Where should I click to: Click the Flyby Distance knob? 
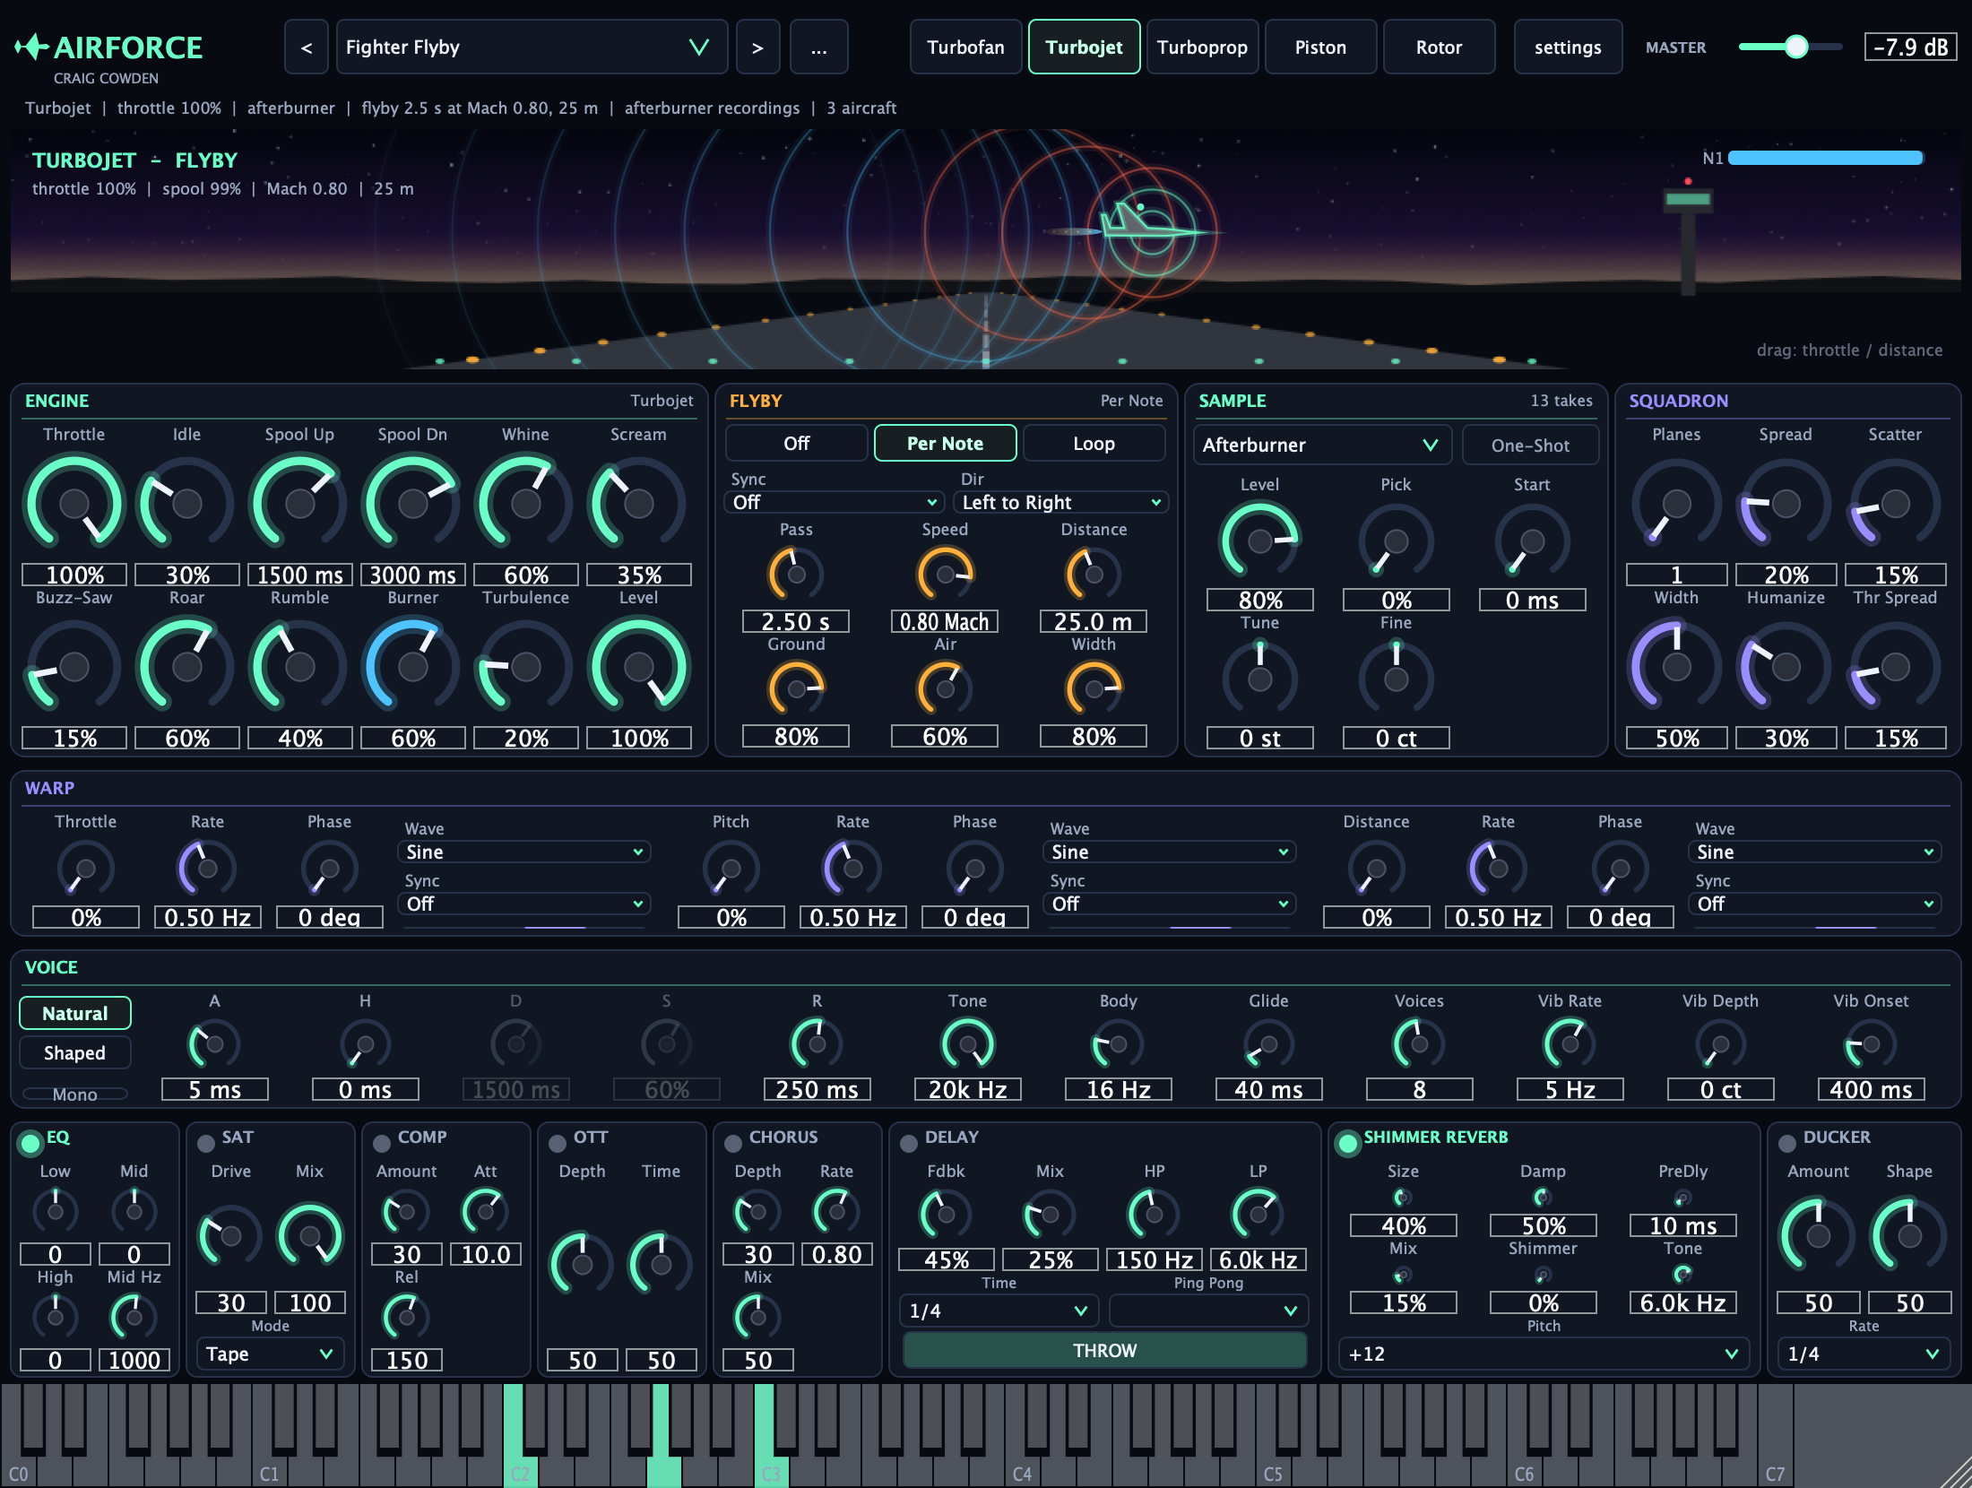(x=1094, y=574)
